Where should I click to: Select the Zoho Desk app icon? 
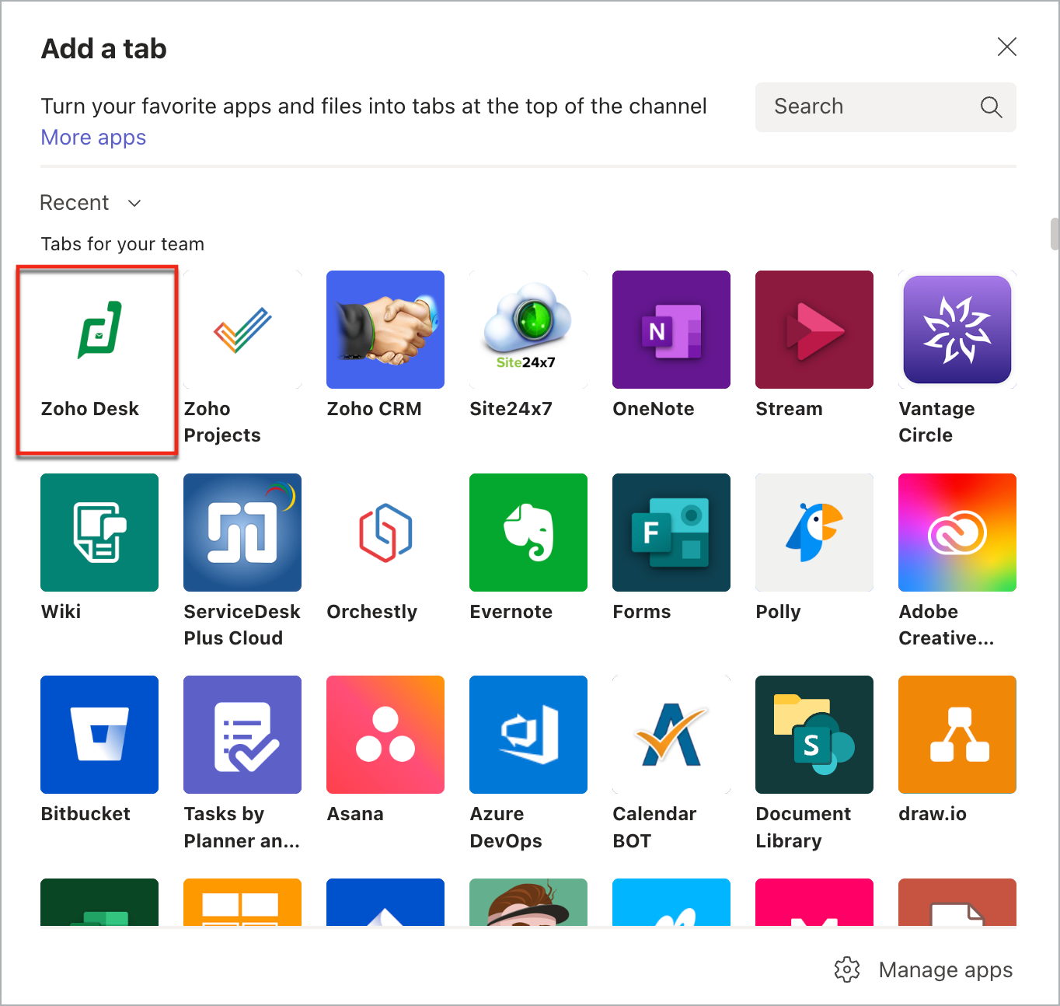click(99, 330)
